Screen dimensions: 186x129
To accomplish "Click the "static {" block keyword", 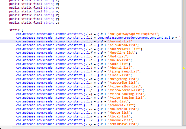I will tap(16, 30).
